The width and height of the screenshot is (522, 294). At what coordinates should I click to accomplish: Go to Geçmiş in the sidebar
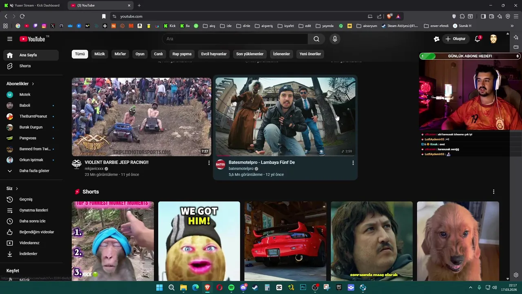[26, 199]
